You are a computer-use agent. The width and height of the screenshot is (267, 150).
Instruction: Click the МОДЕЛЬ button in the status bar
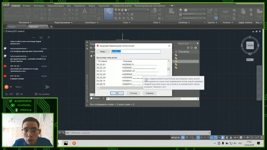click(175, 137)
